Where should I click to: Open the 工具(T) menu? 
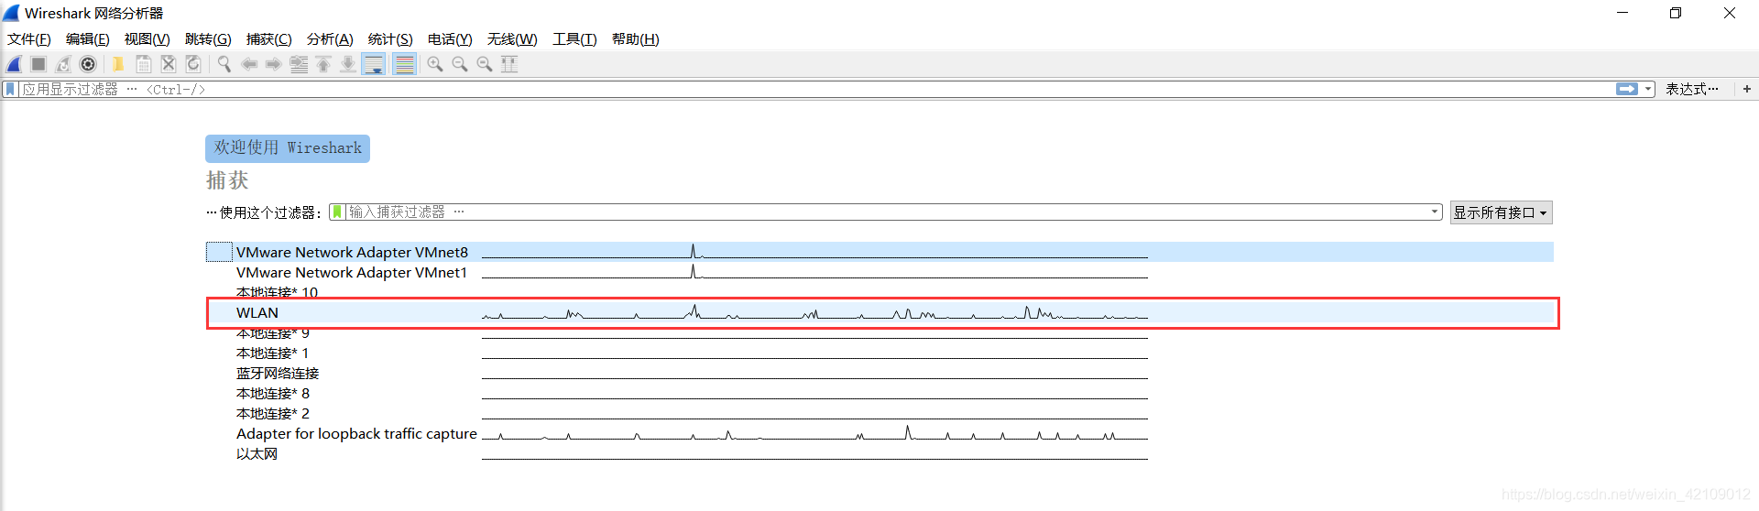point(574,38)
